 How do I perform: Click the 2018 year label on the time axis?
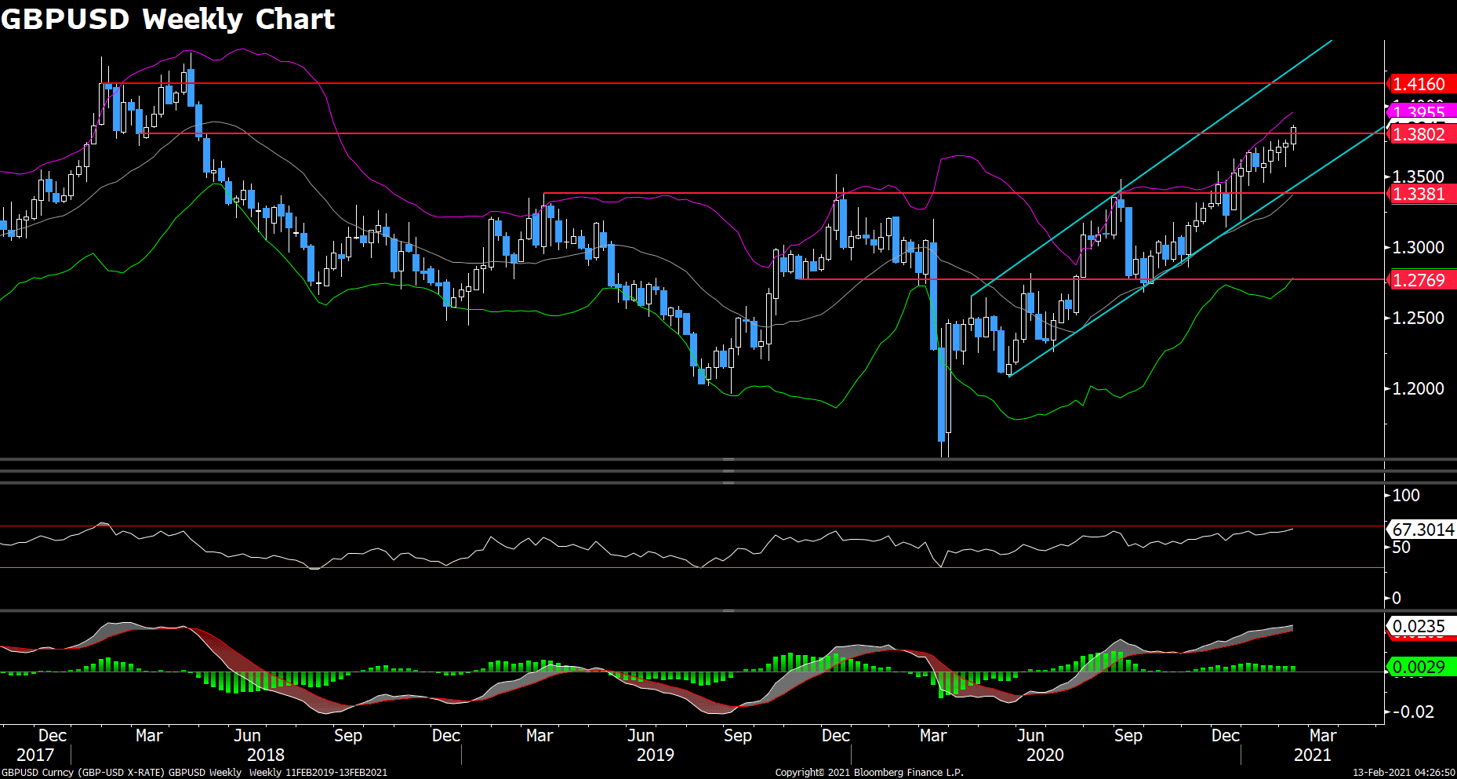[266, 755]
